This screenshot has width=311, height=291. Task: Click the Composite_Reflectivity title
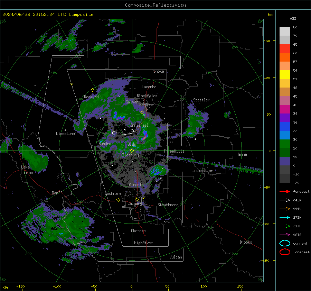point(155,5)
